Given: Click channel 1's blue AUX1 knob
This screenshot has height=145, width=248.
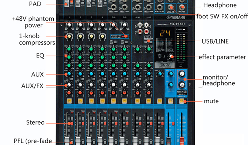Looking at the screenshot, I should pyautogui.click(x=69, y=74).
